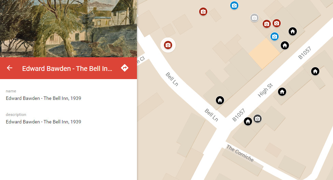Click the Edward Bawden - The Bell In... title
The height and width of the screenshot is (180, 333).
coord(67,69)
